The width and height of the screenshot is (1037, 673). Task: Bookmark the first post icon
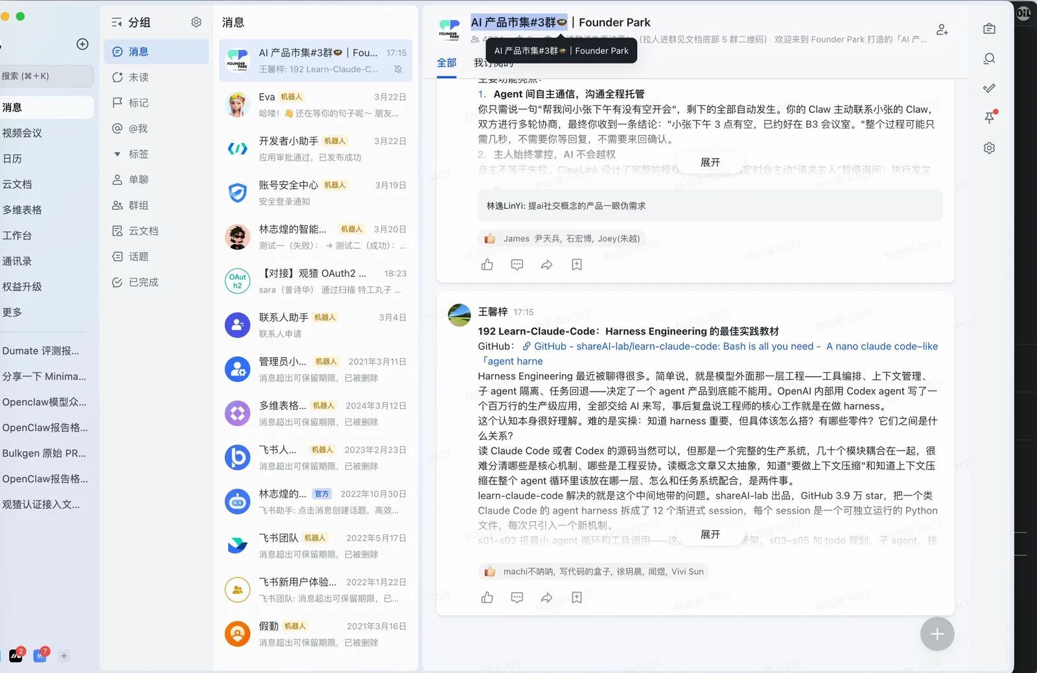tap(577, 265)
